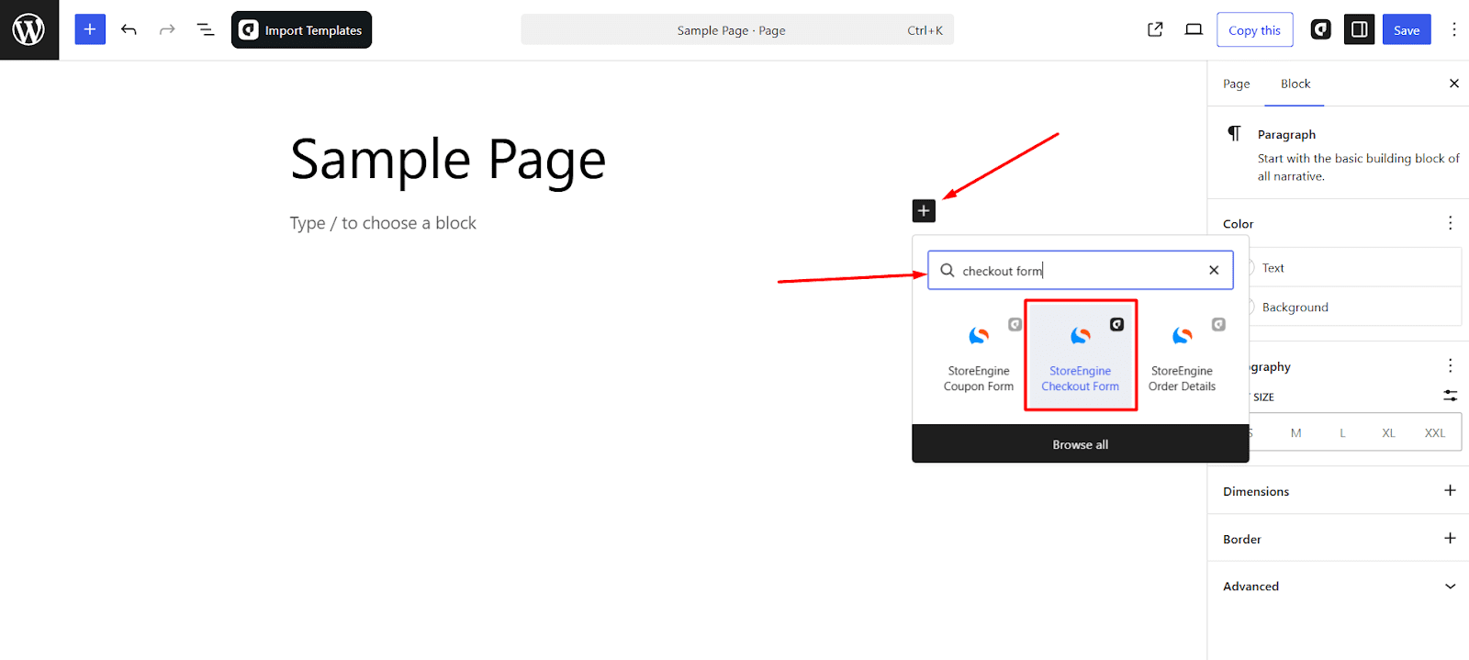This screenshot has height=660, width=1469.
Task: Close the settings sidebar
Action: (1453, 84)
